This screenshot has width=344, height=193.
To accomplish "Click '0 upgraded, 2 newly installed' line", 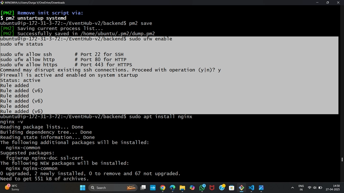I will (x=90, y=174).
